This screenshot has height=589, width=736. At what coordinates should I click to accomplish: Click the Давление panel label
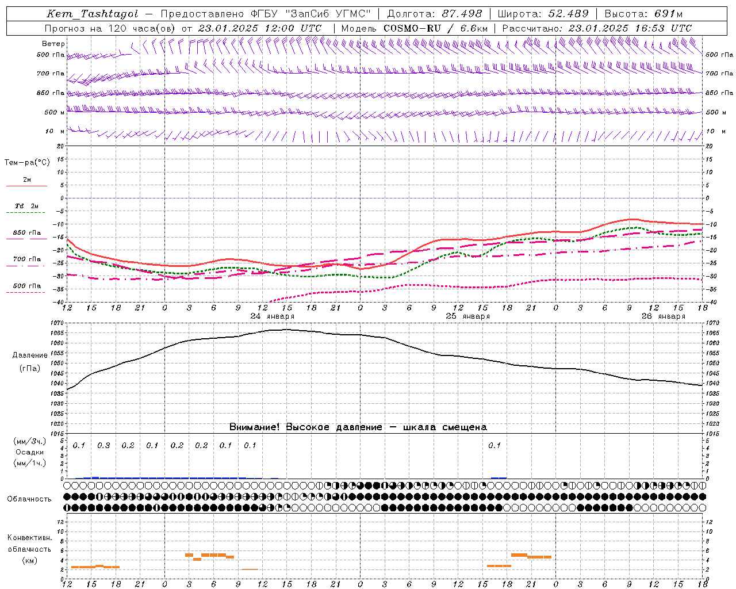(x=30, y=355)
